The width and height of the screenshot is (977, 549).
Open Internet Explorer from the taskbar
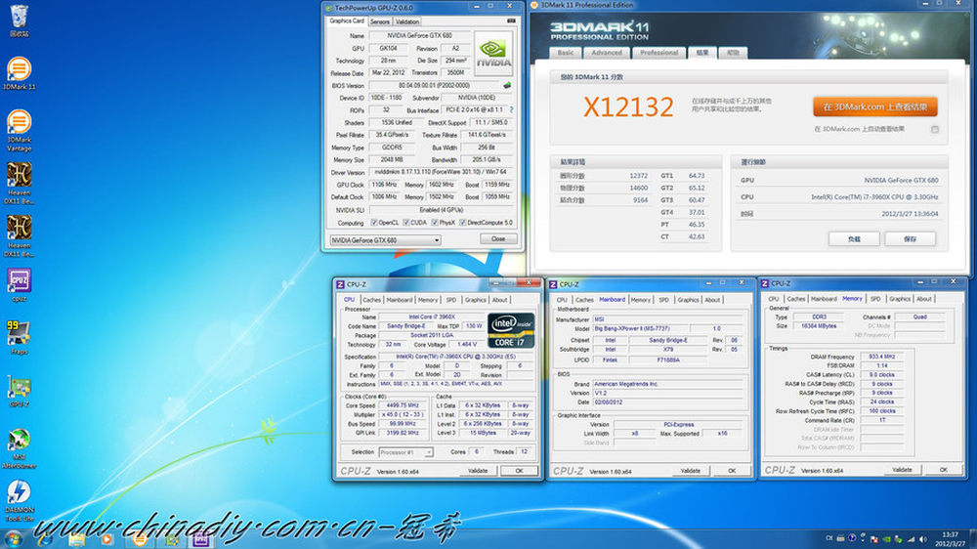[x=45, y=539]
